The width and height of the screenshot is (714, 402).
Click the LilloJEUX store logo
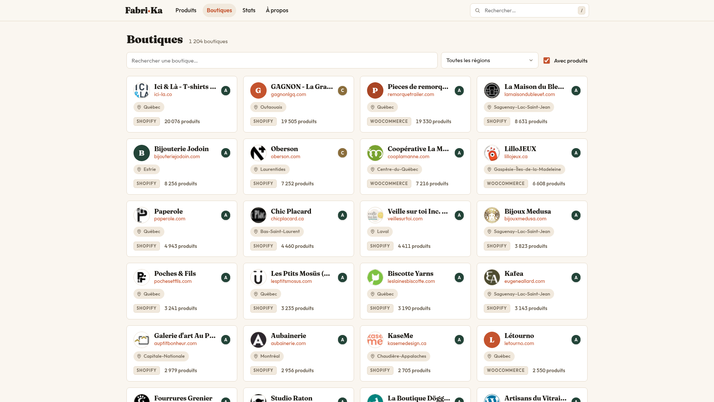click(492, 153)
